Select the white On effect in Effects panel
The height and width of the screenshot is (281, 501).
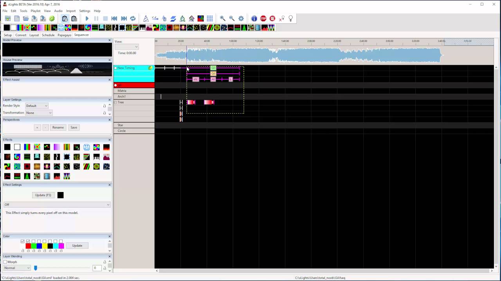point(17,147)
